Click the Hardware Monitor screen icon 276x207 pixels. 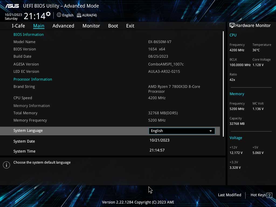(232, 26)
